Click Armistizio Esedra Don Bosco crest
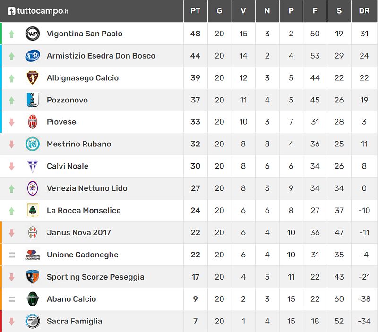The height and width of the screenshot is (332, 378). (33, 56)
